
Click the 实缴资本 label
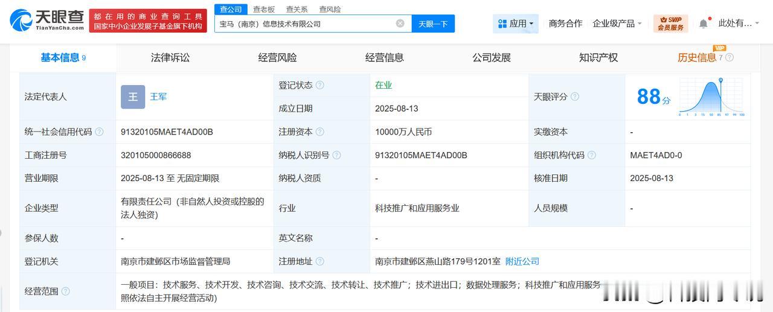point(551,132)
